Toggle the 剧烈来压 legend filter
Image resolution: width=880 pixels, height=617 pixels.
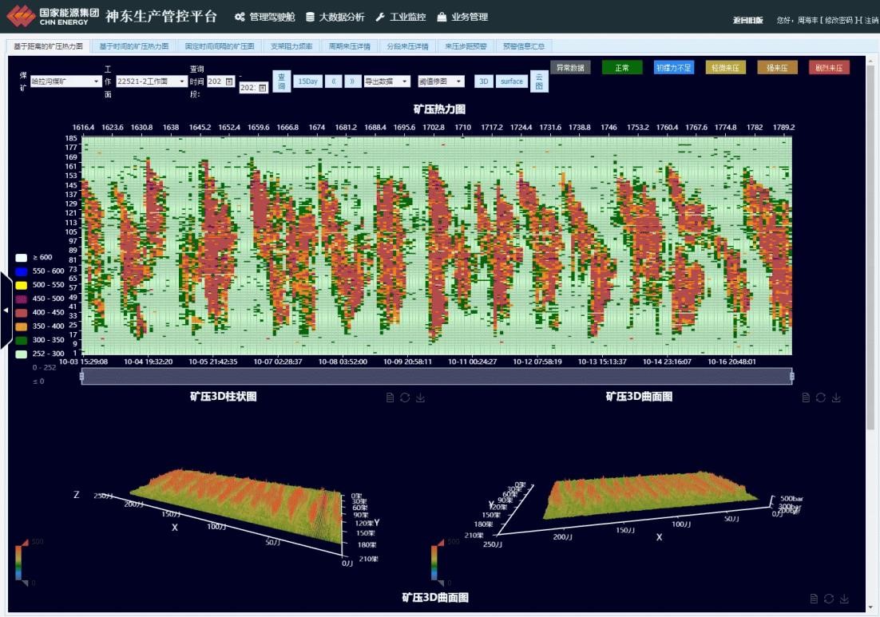tap(829, 68)
